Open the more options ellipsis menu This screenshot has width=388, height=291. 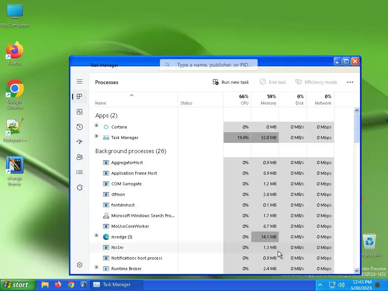[350, 82]
